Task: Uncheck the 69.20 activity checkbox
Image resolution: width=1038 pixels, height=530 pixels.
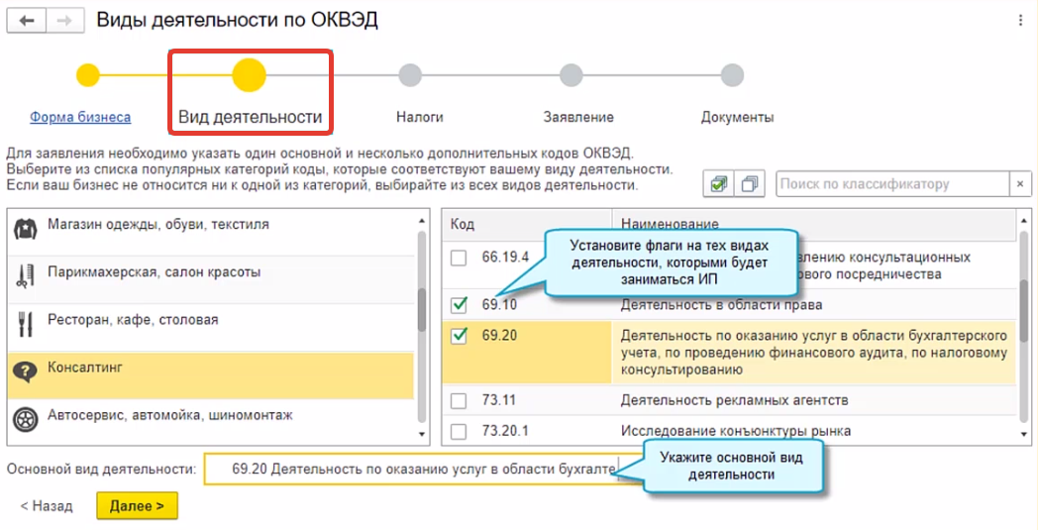Action: (459, 335)
